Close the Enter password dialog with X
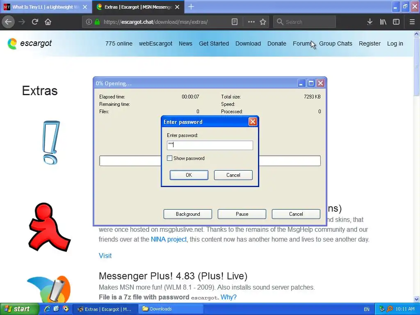The height and width of the screenshot is (315, 420). coord(253,122)
